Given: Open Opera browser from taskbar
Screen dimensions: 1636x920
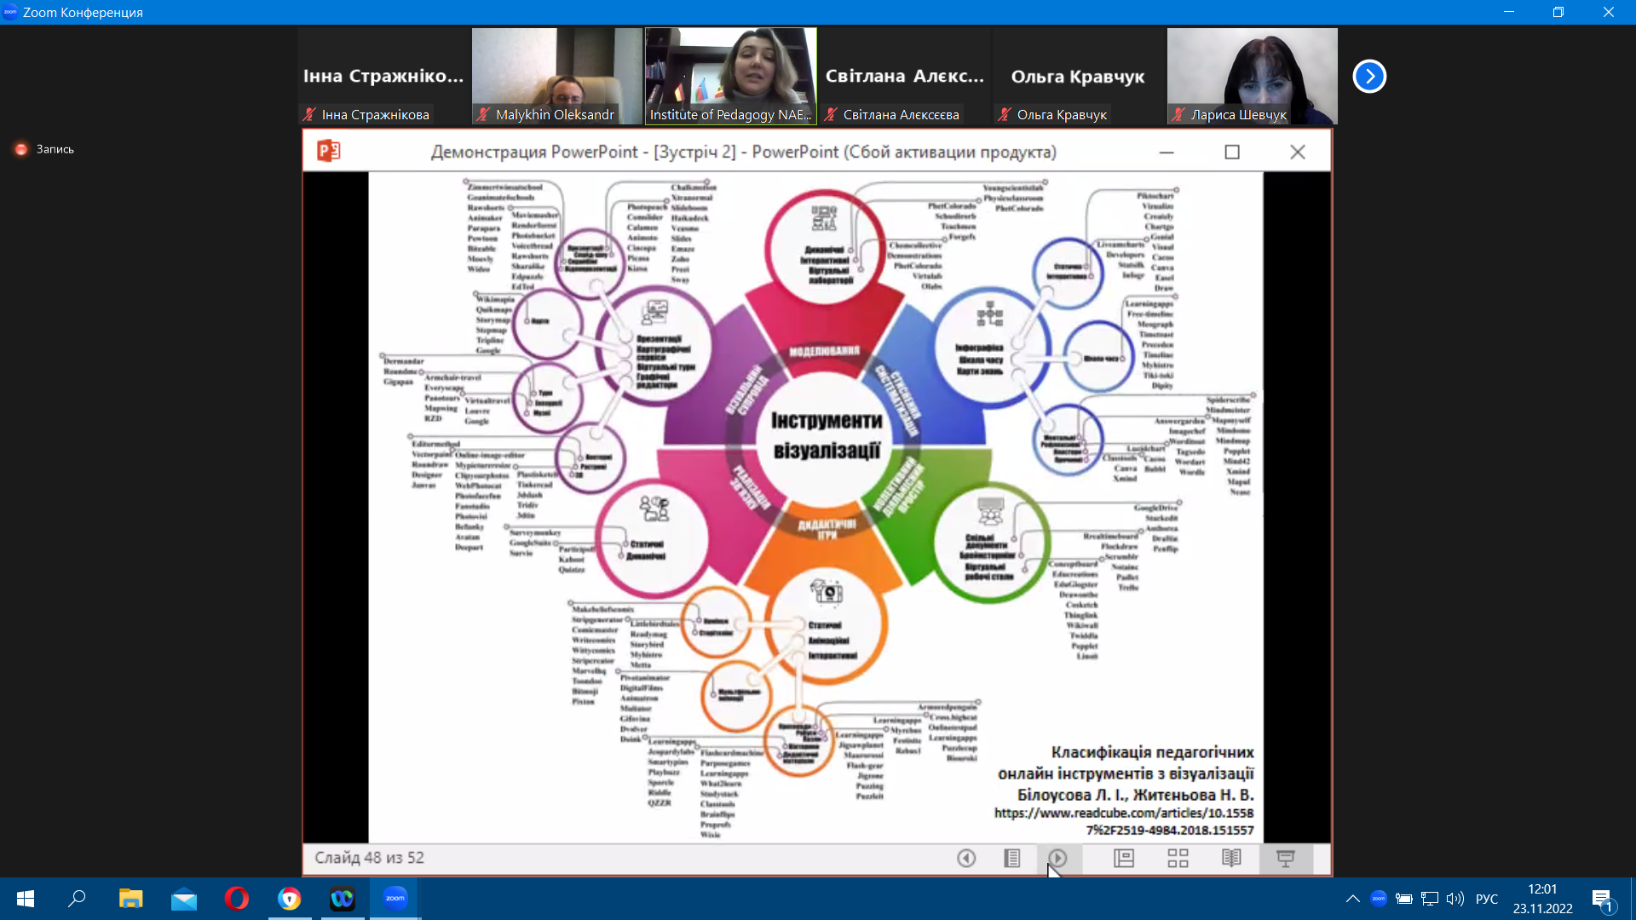Looking at the screenshot, I should pos(236,899).
